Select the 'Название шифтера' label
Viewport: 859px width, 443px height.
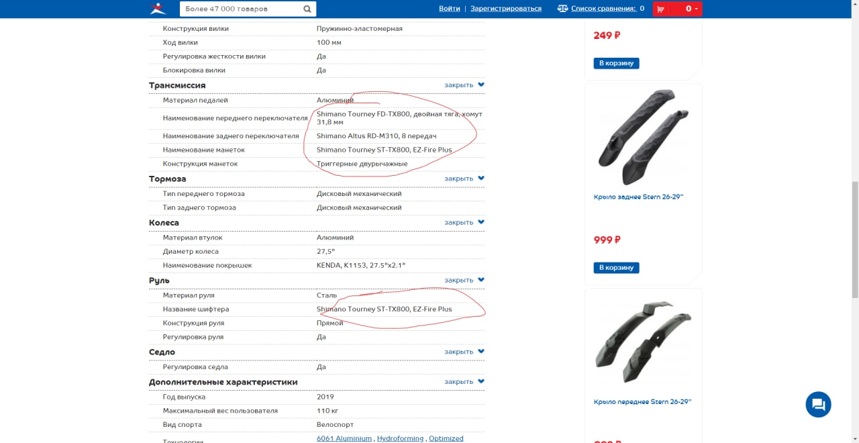196,309
